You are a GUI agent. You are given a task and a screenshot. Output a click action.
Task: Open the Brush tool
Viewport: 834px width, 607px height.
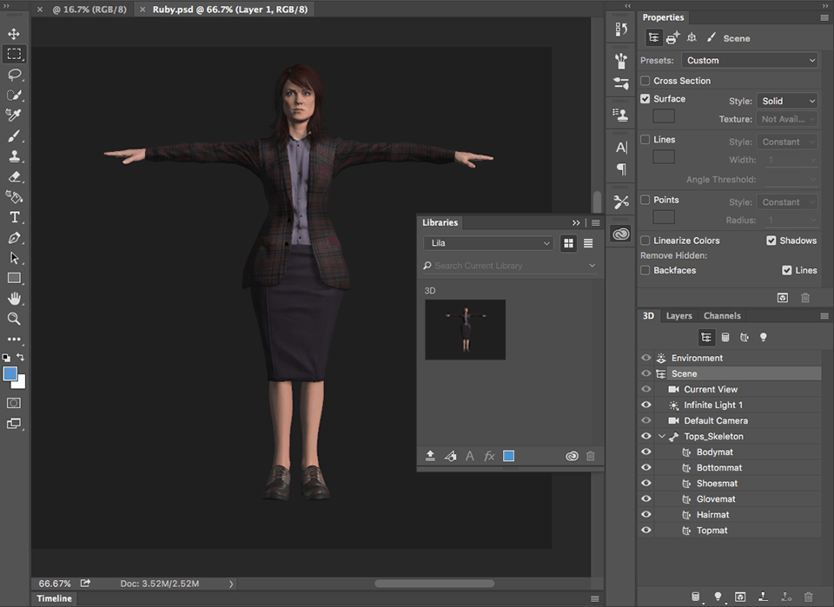[14, 135]
